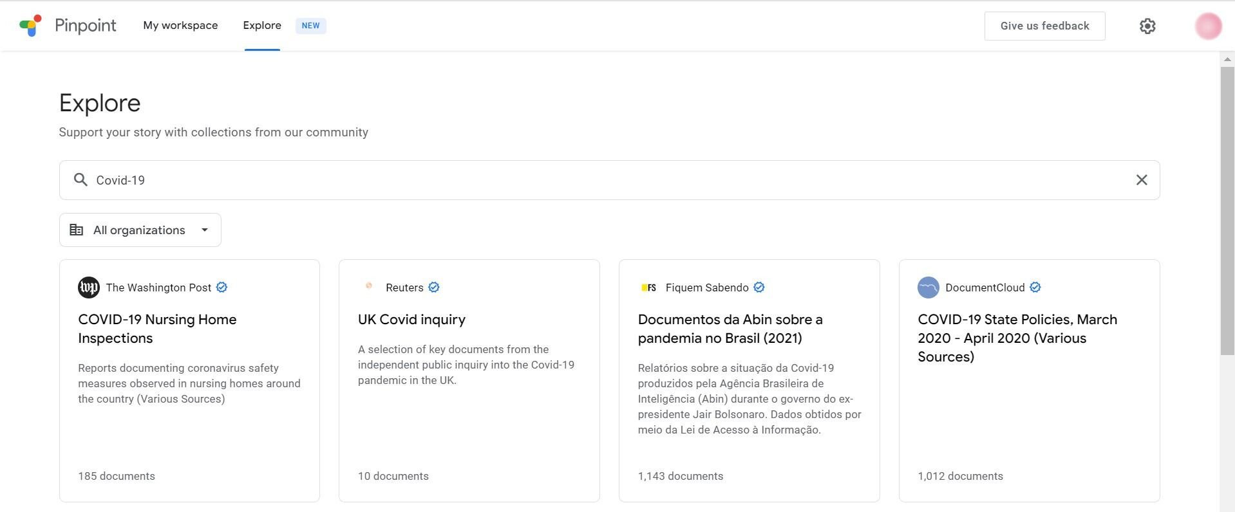Viewport: 1235px width, 512px height.
Task: Click the Pinpoint wordmark text
Action: point(86,26)
